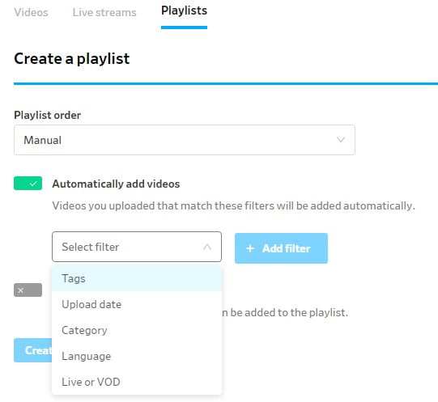Click the Automatically add videos label

point(116,184)
